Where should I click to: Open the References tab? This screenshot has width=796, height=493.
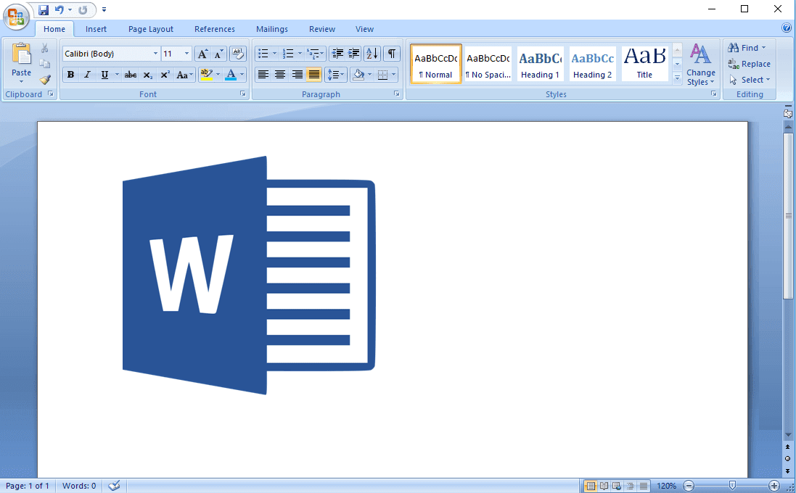click(x=215, y=29)
